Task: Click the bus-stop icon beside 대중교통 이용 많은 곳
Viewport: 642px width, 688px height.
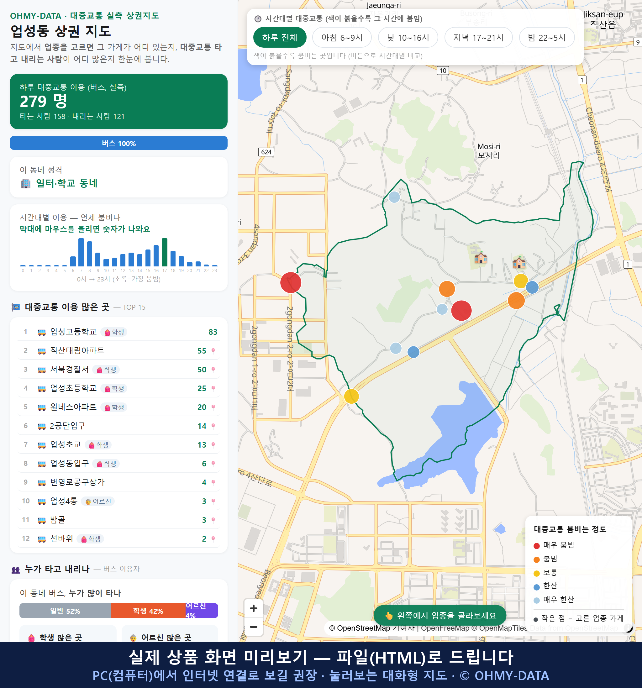Action: tap(16, 307)
